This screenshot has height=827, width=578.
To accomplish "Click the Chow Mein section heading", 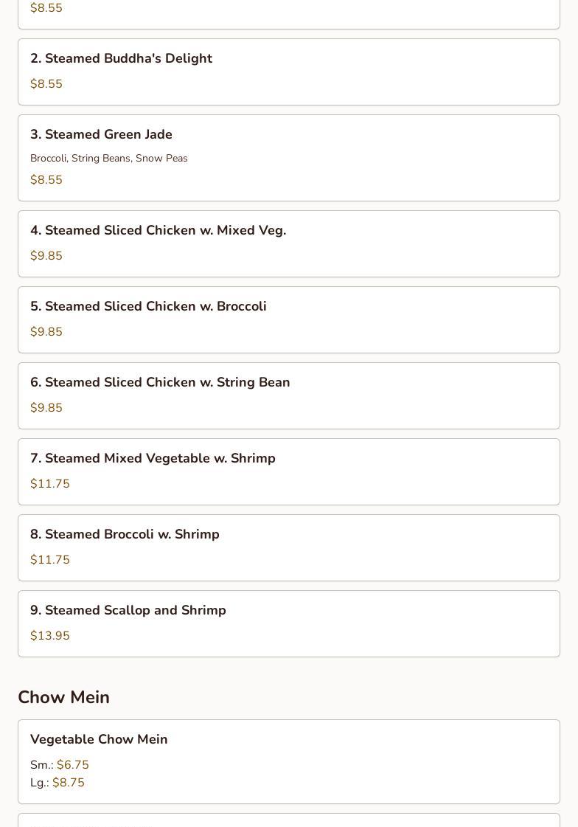I will 63,697.
